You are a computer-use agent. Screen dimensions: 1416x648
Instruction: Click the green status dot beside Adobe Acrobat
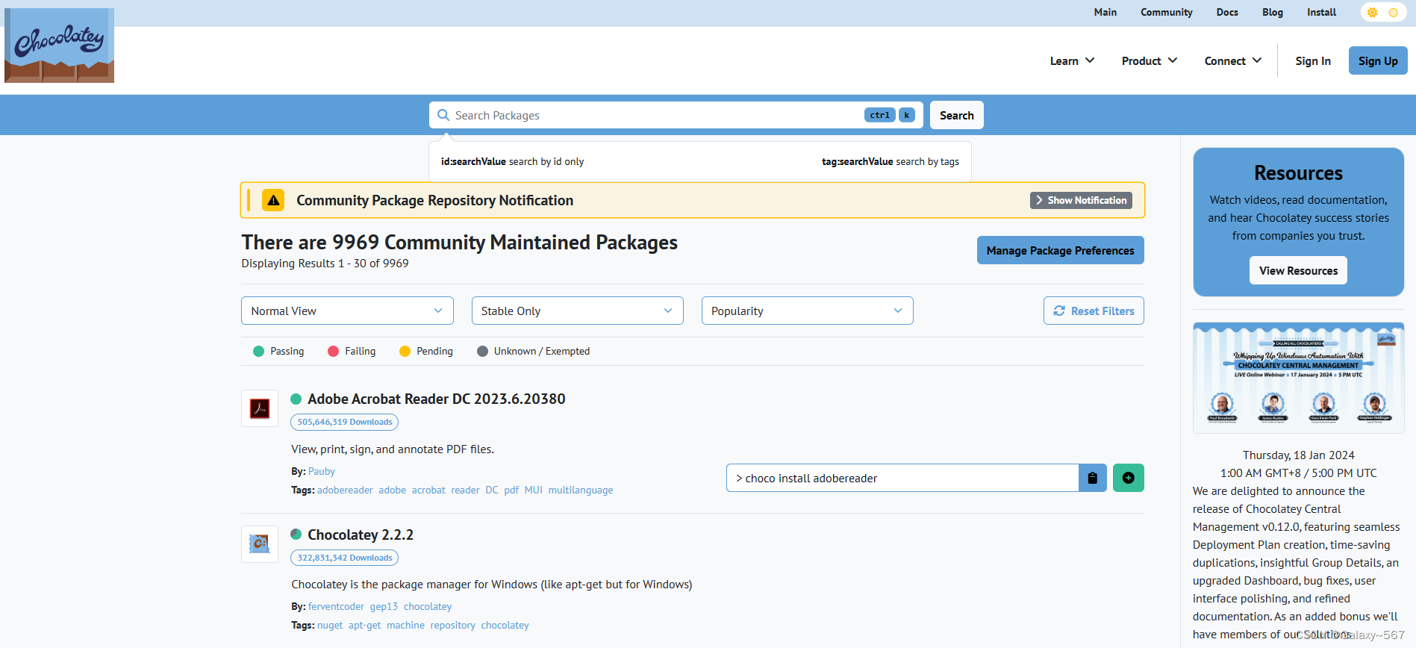(x=296, y=399)
